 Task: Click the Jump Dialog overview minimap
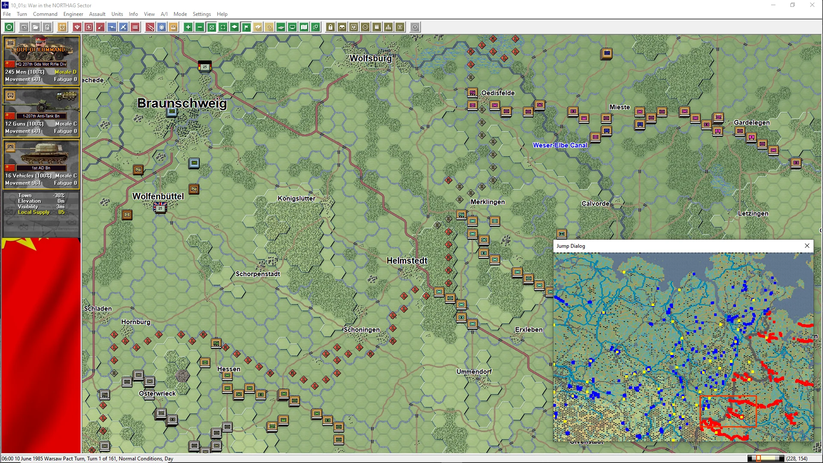[683, 347]
